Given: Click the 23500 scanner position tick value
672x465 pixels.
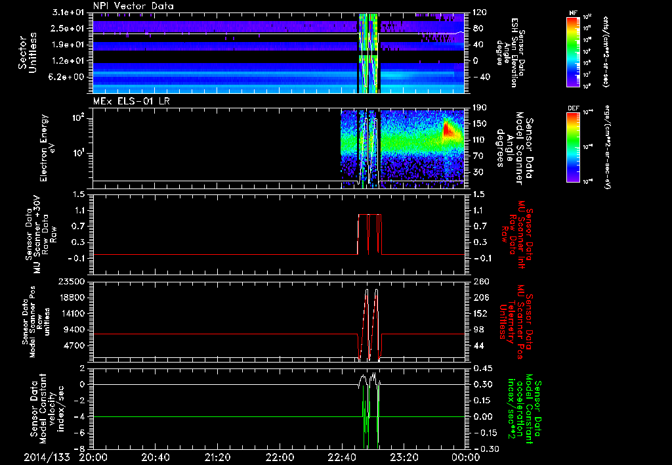Looking at the screenshot, I should pos(72,282).
